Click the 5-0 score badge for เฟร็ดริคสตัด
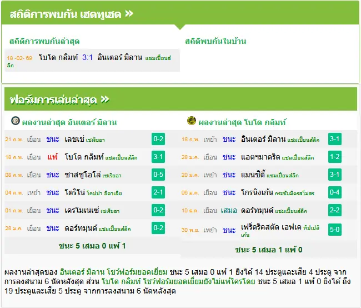 pos(335,230)
